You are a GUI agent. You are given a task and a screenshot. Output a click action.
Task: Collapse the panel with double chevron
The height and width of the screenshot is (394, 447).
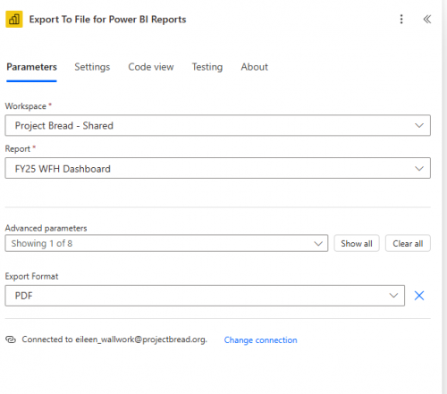[x=427, y=19]
